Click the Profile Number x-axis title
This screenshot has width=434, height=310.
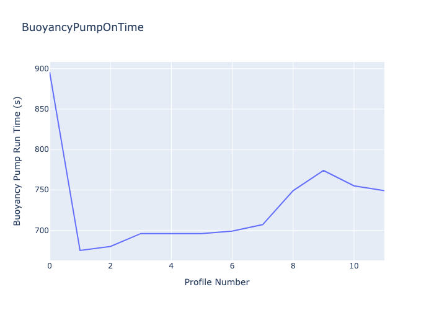coord(216,283)
